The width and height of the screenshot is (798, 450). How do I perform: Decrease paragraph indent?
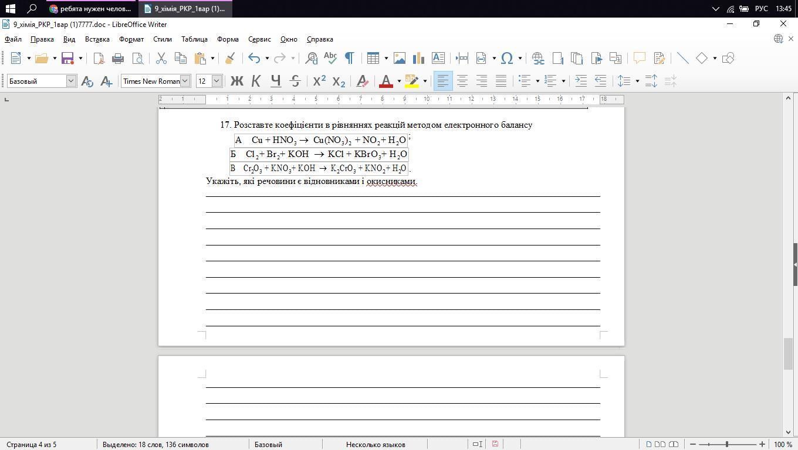click(x=600, y=81)
